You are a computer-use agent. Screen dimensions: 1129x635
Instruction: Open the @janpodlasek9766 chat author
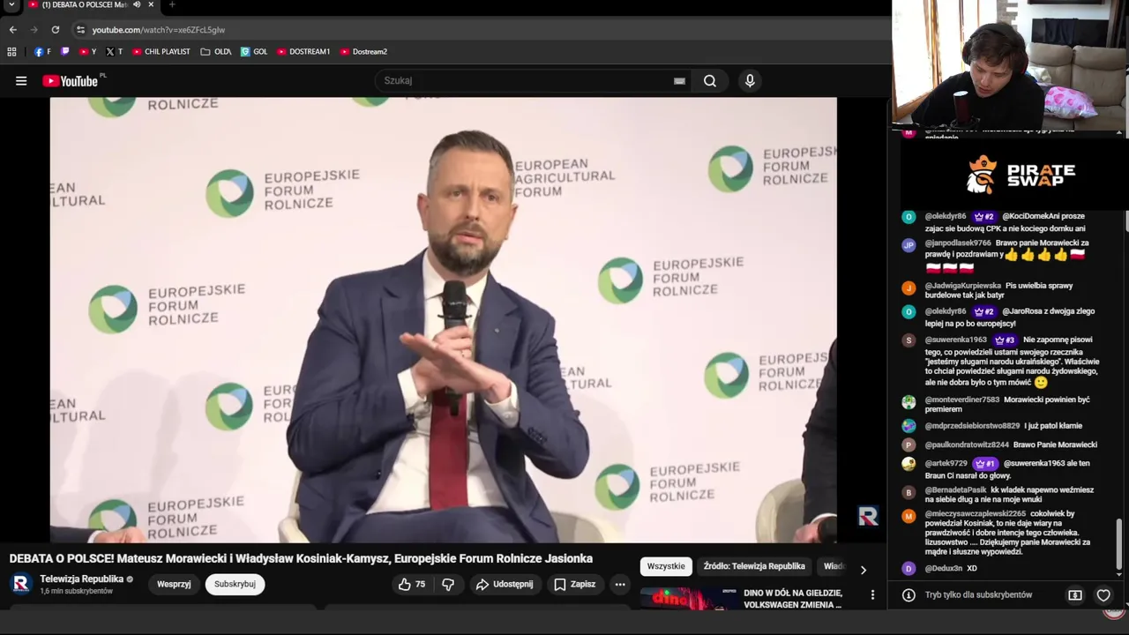958,243
